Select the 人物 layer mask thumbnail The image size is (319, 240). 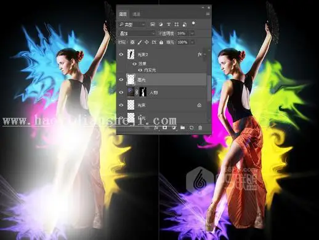(x=143, y=92)
